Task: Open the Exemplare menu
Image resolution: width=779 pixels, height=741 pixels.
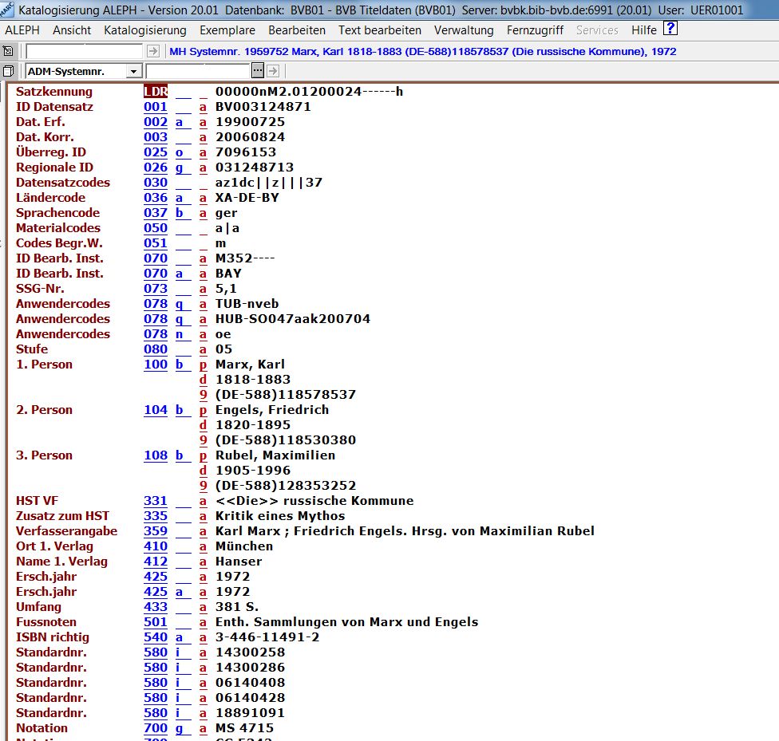Action: (x=227, y=30)
